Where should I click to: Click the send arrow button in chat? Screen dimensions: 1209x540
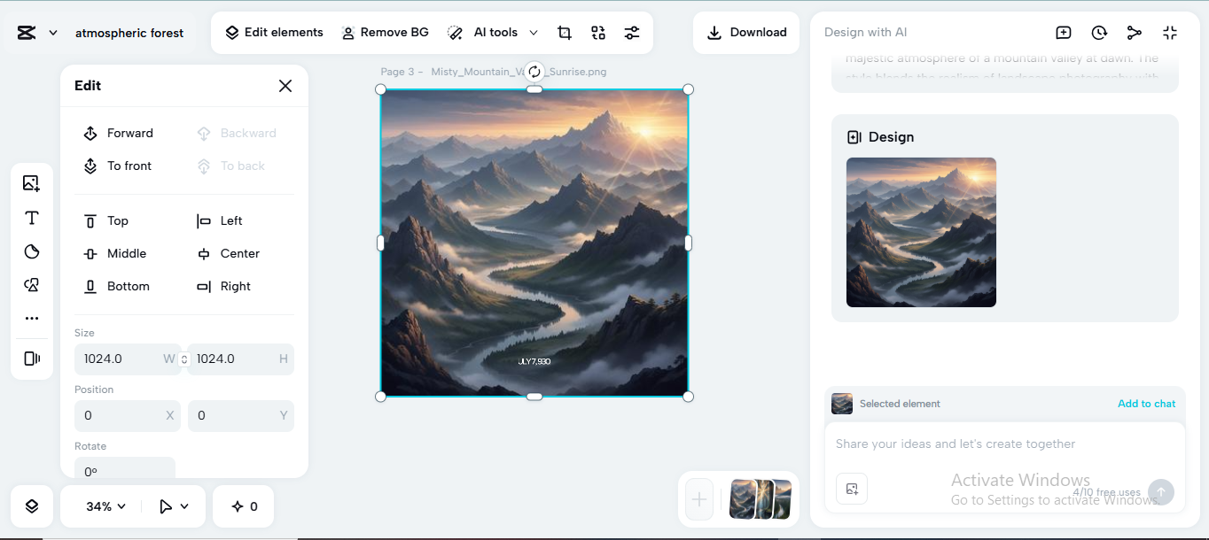(1161, 492)
